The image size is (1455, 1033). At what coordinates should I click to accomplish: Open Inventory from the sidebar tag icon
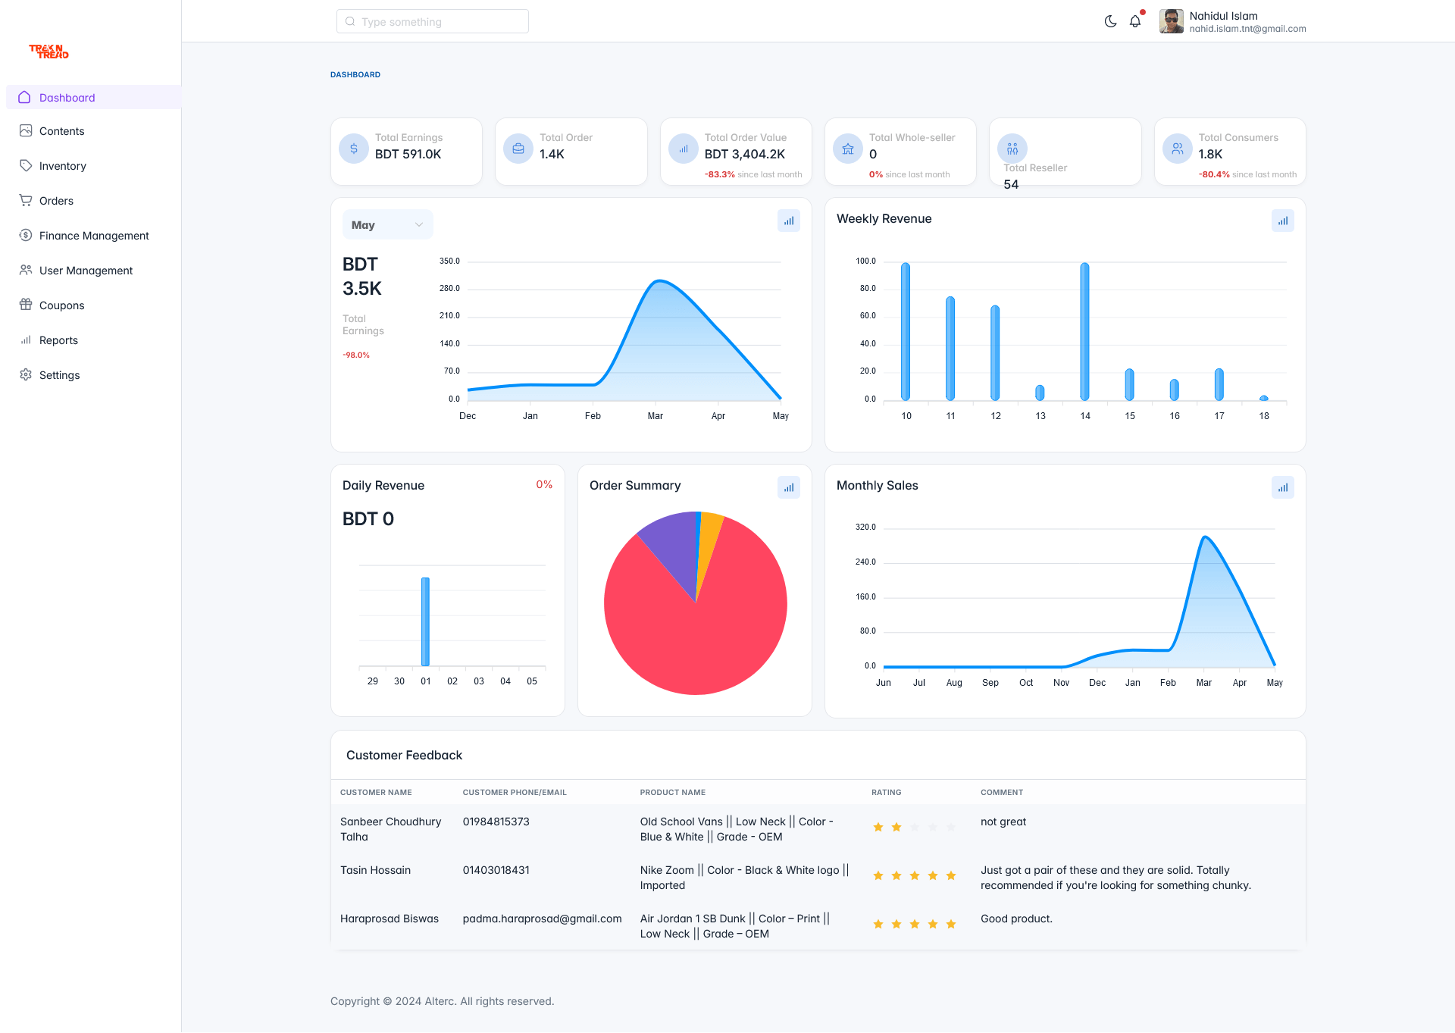point(26,165)
